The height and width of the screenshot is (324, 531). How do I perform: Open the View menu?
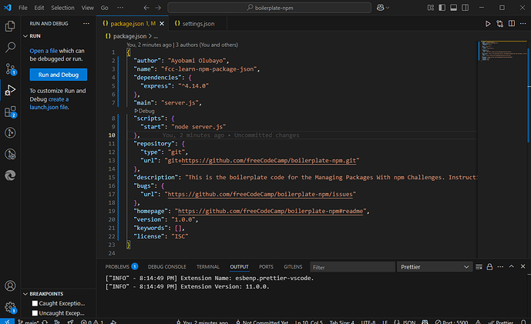[x=88, y=8]
